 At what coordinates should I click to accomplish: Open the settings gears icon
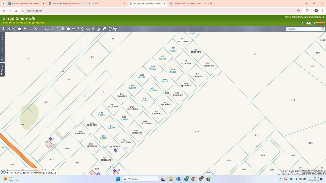pos(88,29)
